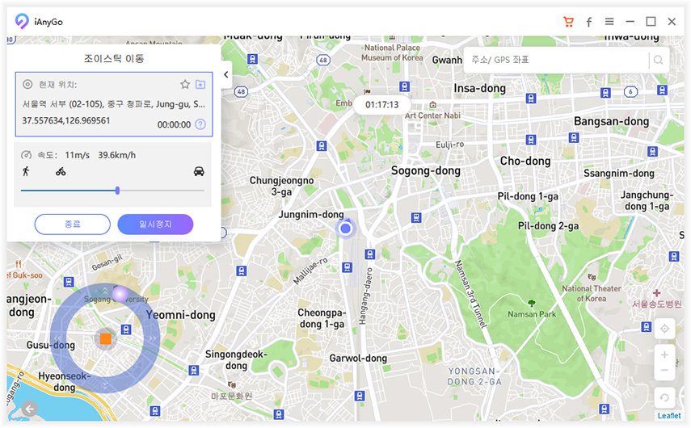This screenshot has width=691, height=428.
Task: Collapse the joystick movement panel
Action: click(225, 74)
